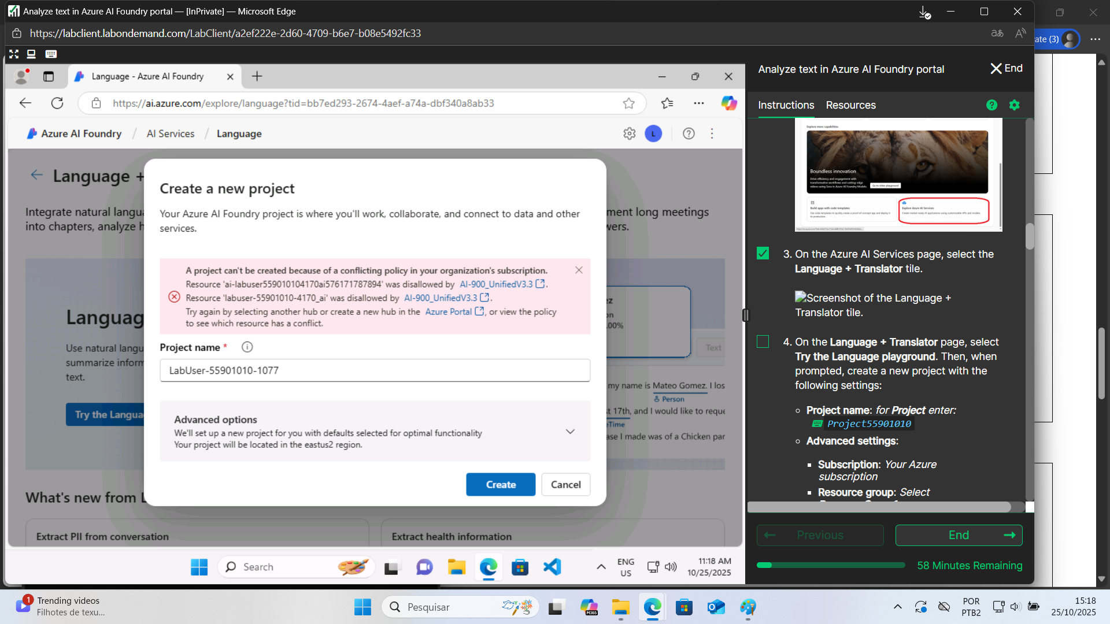1110x624 pixels.
Task: Click the info icon beside Project name
Action: 247,347
